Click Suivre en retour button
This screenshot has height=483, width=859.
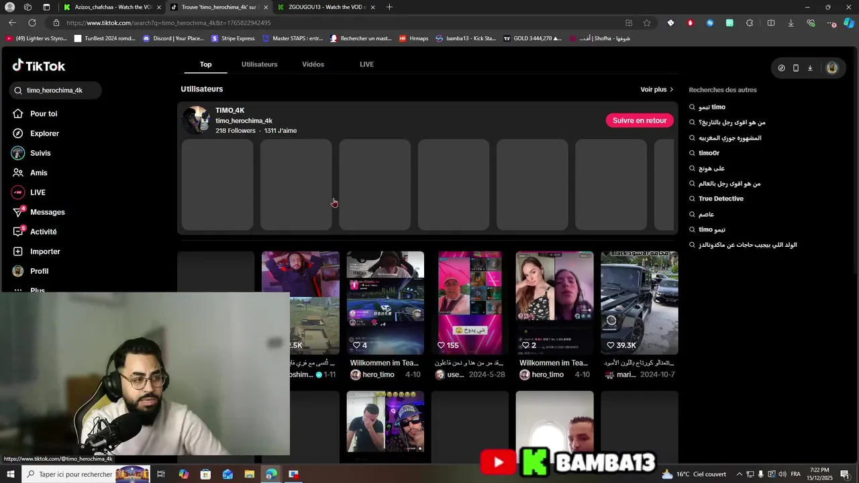coord(640,121)
